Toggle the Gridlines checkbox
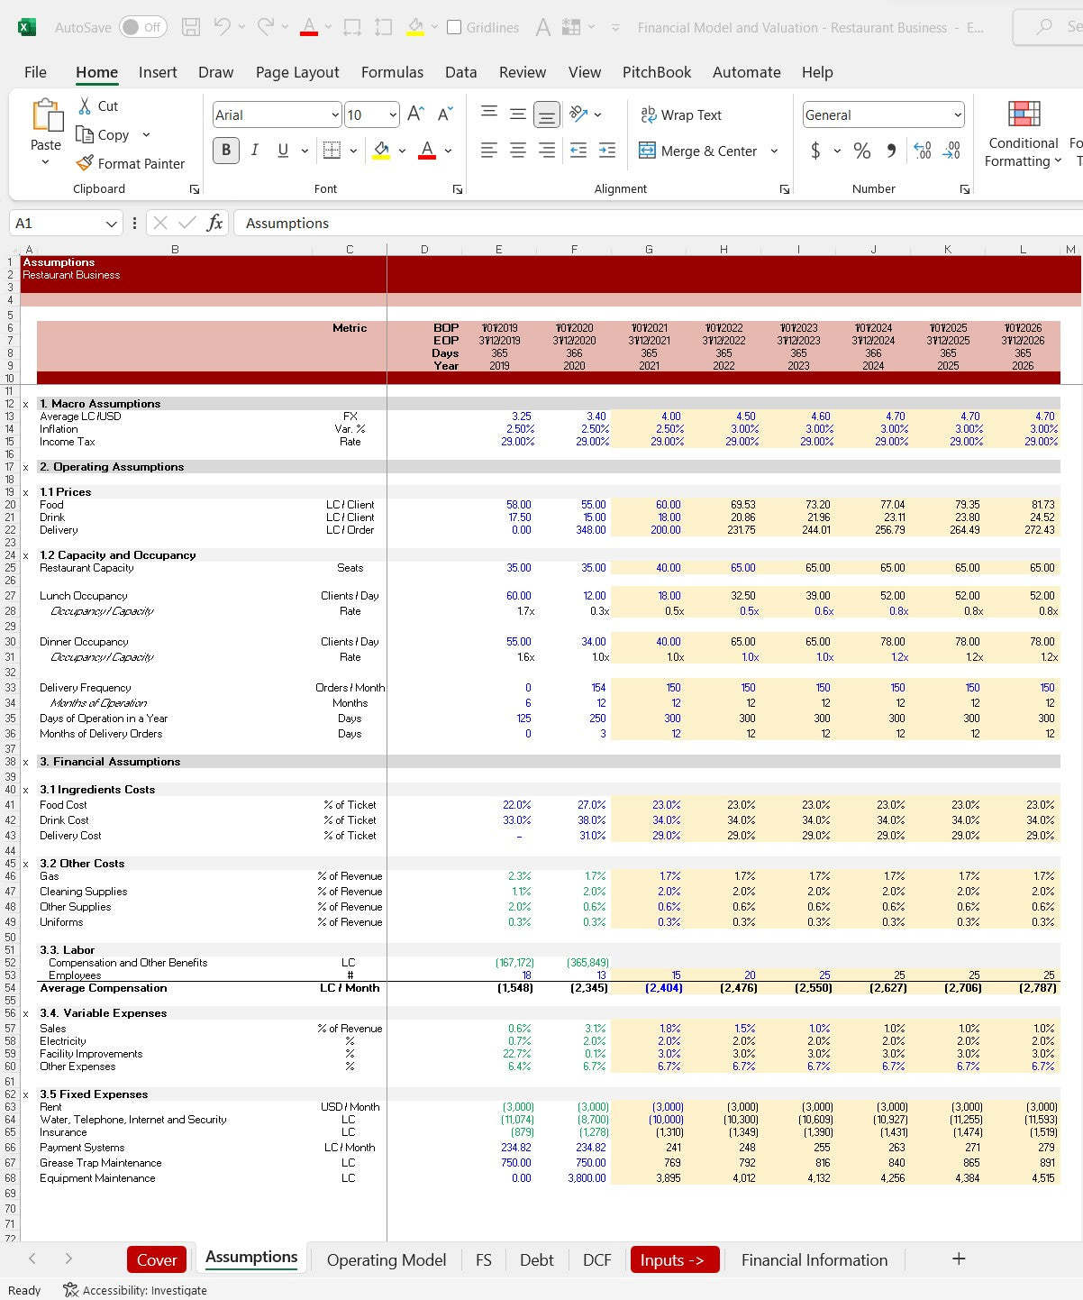1083x1300 pixels. [454, 27]
